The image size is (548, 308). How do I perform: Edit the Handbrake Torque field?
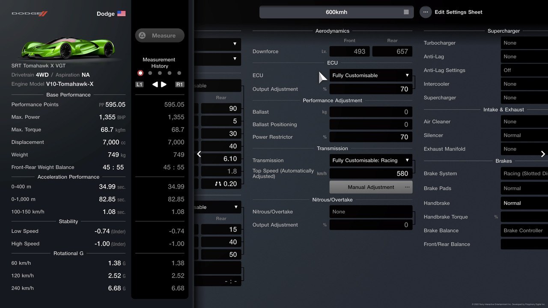(524, 217)
